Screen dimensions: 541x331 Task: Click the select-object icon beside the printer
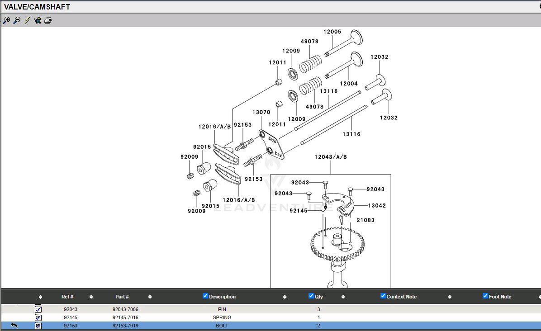pos(38,20)
